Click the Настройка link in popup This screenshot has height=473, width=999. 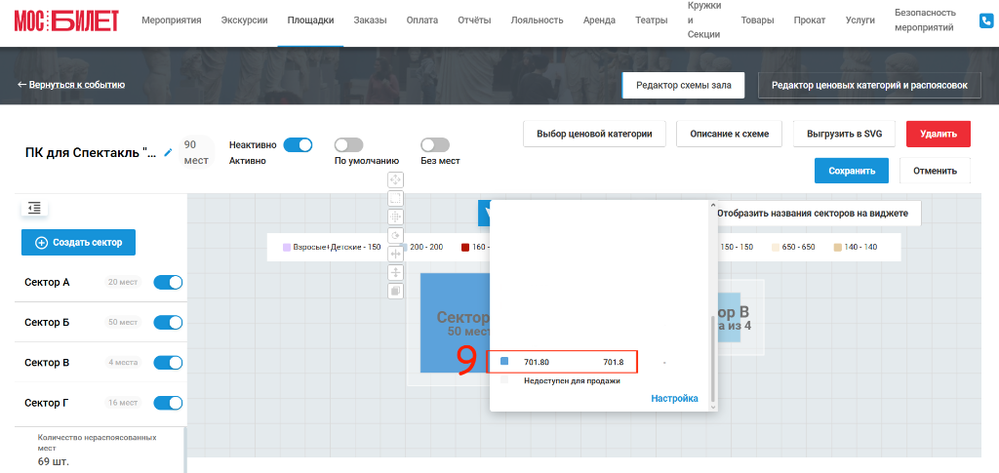click(x=674, y=399)
